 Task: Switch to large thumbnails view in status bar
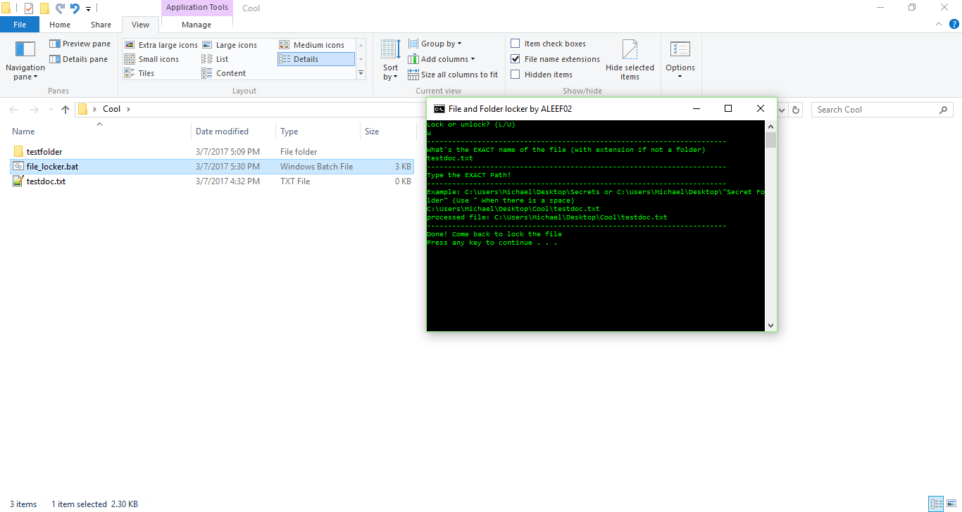click(x=951, y=504)
